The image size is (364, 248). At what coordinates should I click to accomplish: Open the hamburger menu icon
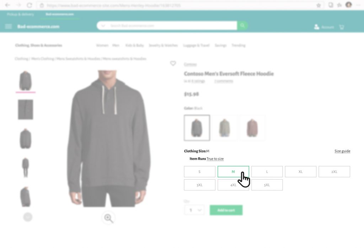click(x=9, y=26)
